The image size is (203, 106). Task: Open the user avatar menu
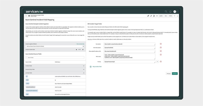(175, 11)
